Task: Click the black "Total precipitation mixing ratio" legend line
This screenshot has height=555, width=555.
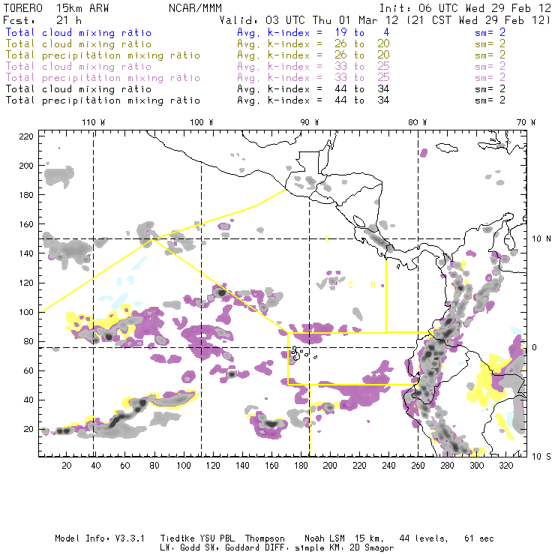Action: point(103,100)
